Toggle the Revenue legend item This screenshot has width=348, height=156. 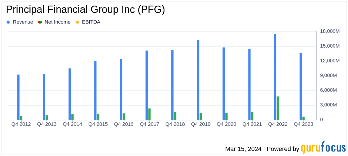pos(20,22)
